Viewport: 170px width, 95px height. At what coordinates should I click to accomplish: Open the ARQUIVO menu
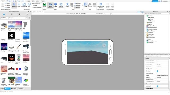3,1
